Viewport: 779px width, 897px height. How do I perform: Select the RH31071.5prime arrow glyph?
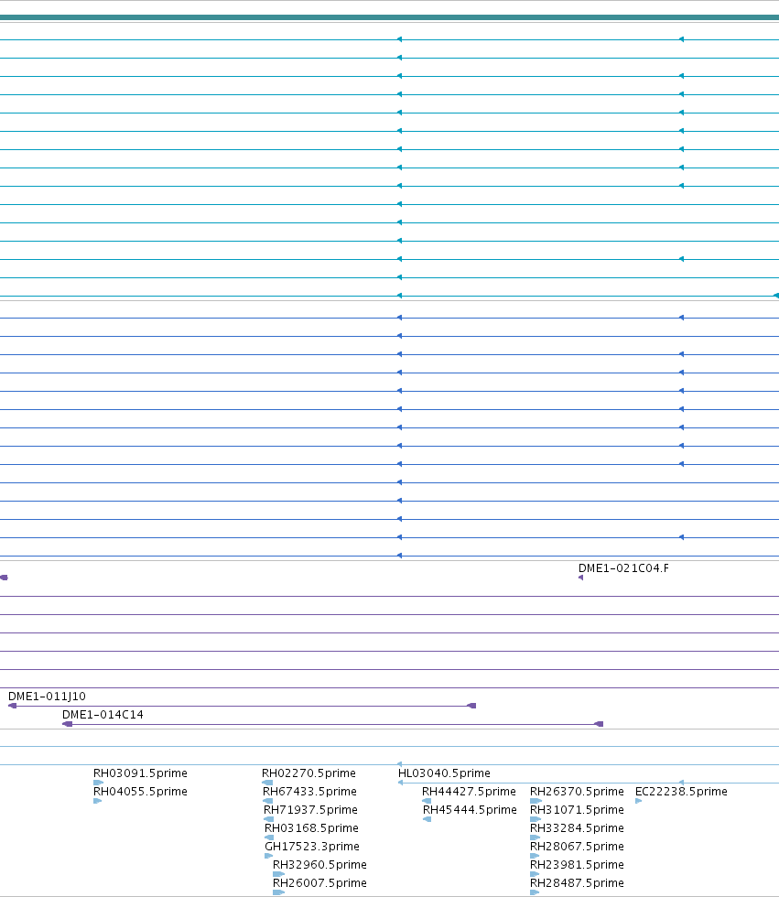[x=536, y=819]
